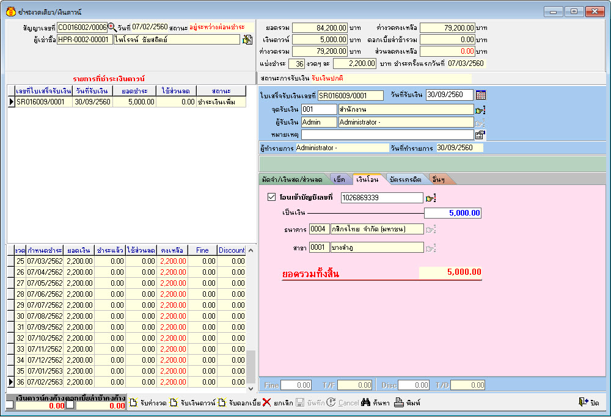Image resolution: width=611 pixels, height=417 pixels.
Task: Toggle checkbox beside ดอกเบี้ยล่าช้าคงค้าง amount
Action: click(70, 405)
